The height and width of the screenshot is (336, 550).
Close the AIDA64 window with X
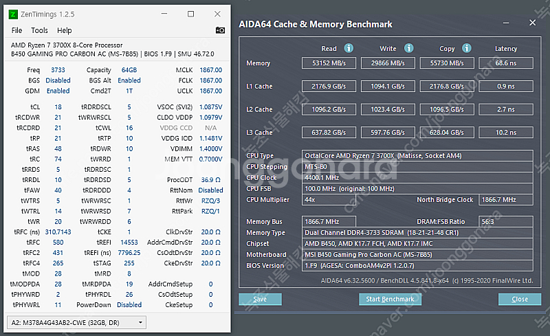tap(532, 23)
